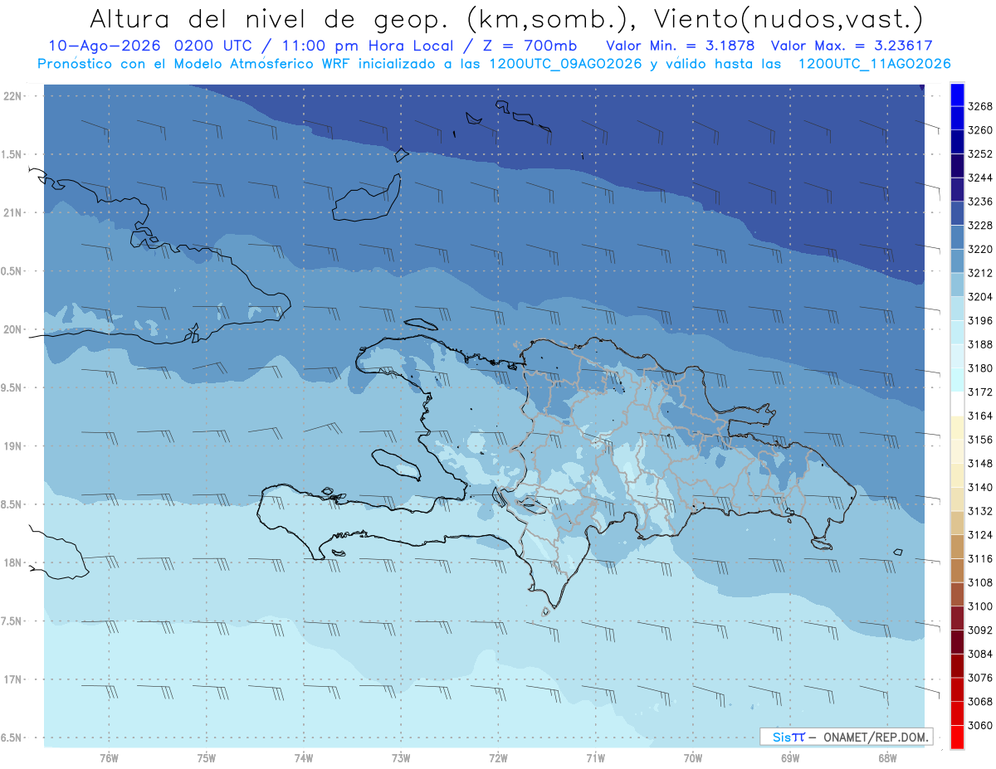
Task: Click the bright red swatch at the colorbar bottom
Action: (957, 737)
